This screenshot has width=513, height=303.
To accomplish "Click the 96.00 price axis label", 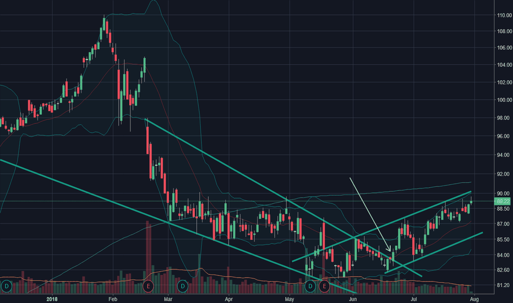I will coord(504,136).
